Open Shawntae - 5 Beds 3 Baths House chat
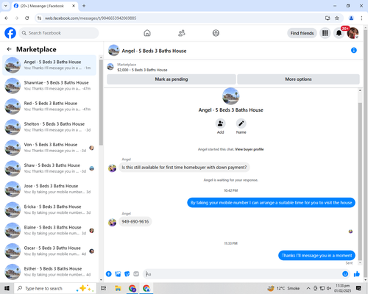The height and width of the screenshot is (294, 368). pyautogui.click(x=49, y=86)
